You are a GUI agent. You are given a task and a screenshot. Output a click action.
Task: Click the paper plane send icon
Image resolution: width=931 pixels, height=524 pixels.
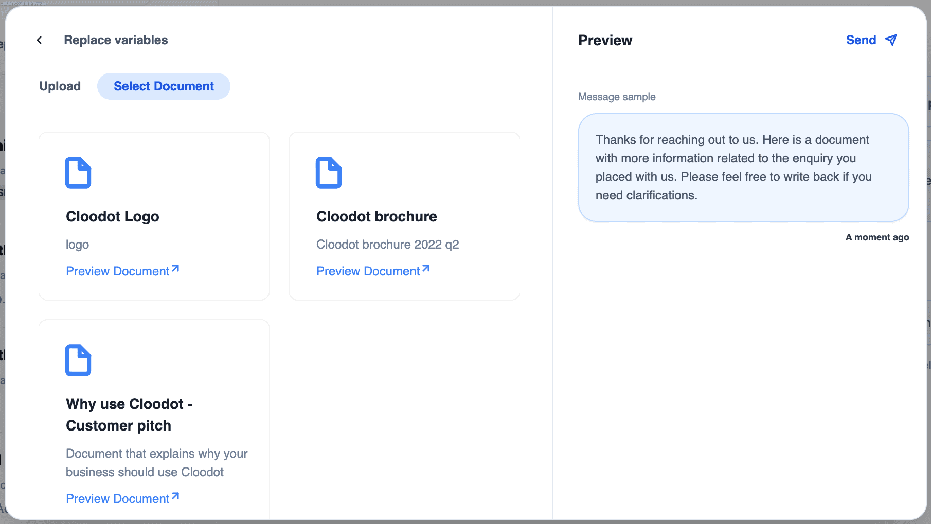coord(891,40)
